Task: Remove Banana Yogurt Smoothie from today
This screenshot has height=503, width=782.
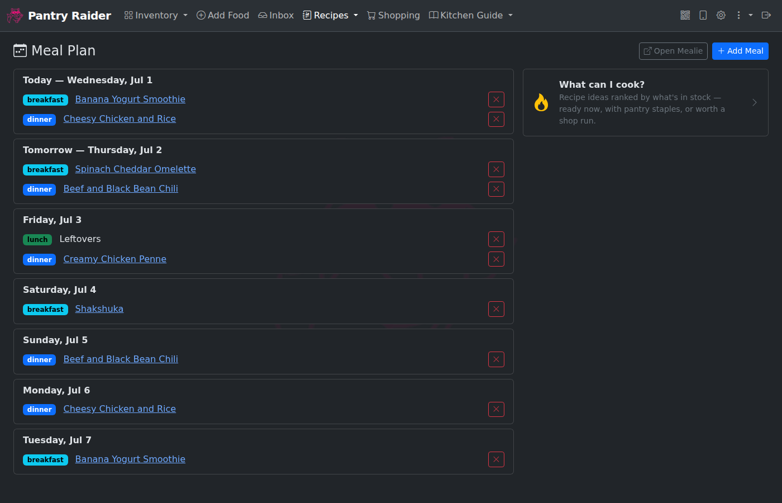Action: [496, 99]
